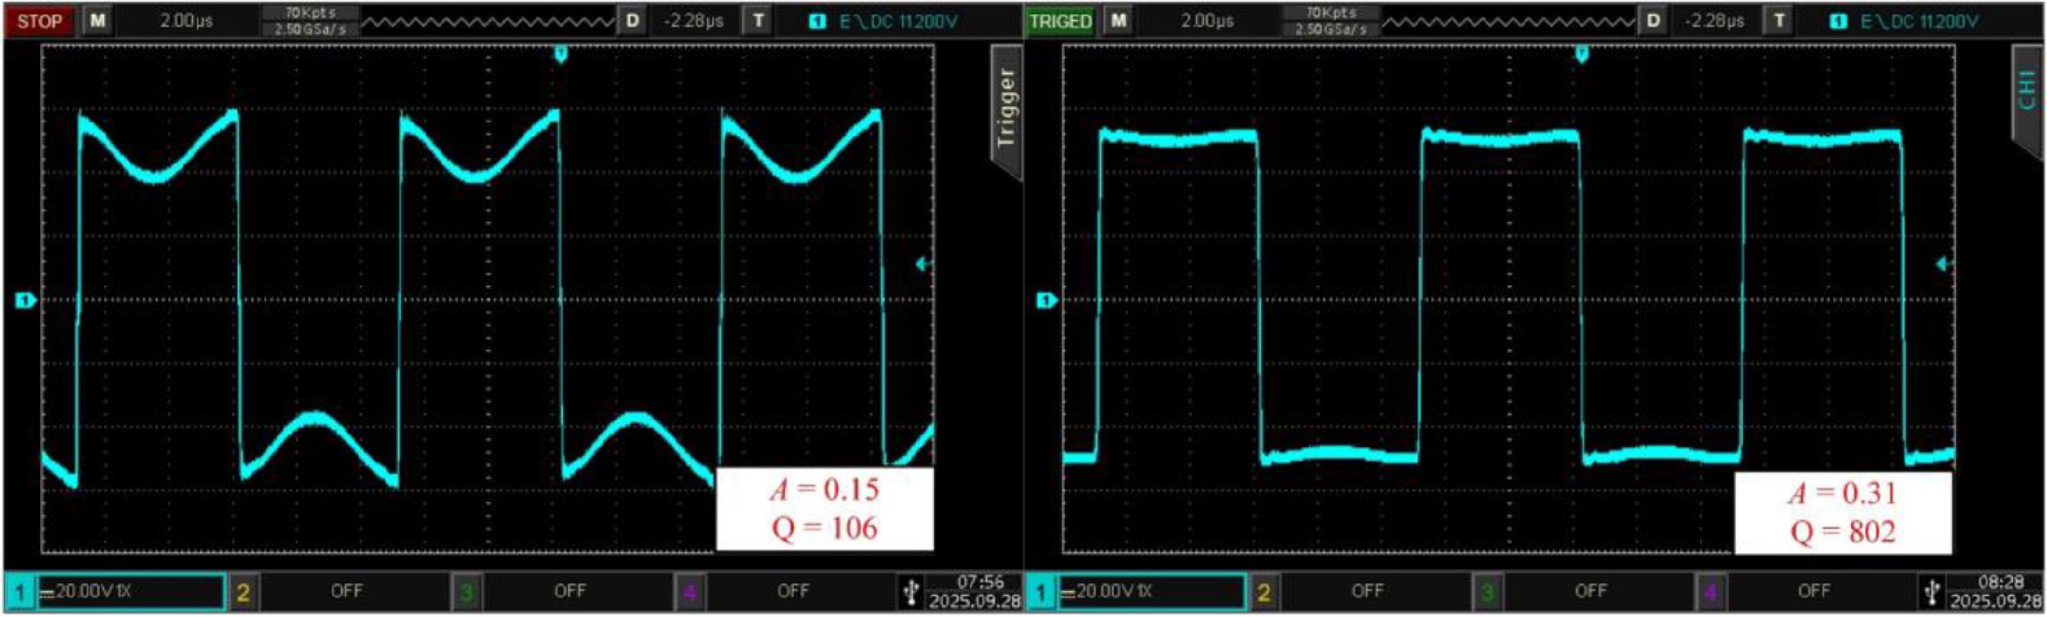Click channel 4 OFF label on STOP screen

pyautogui.click(x=793, y=591)
